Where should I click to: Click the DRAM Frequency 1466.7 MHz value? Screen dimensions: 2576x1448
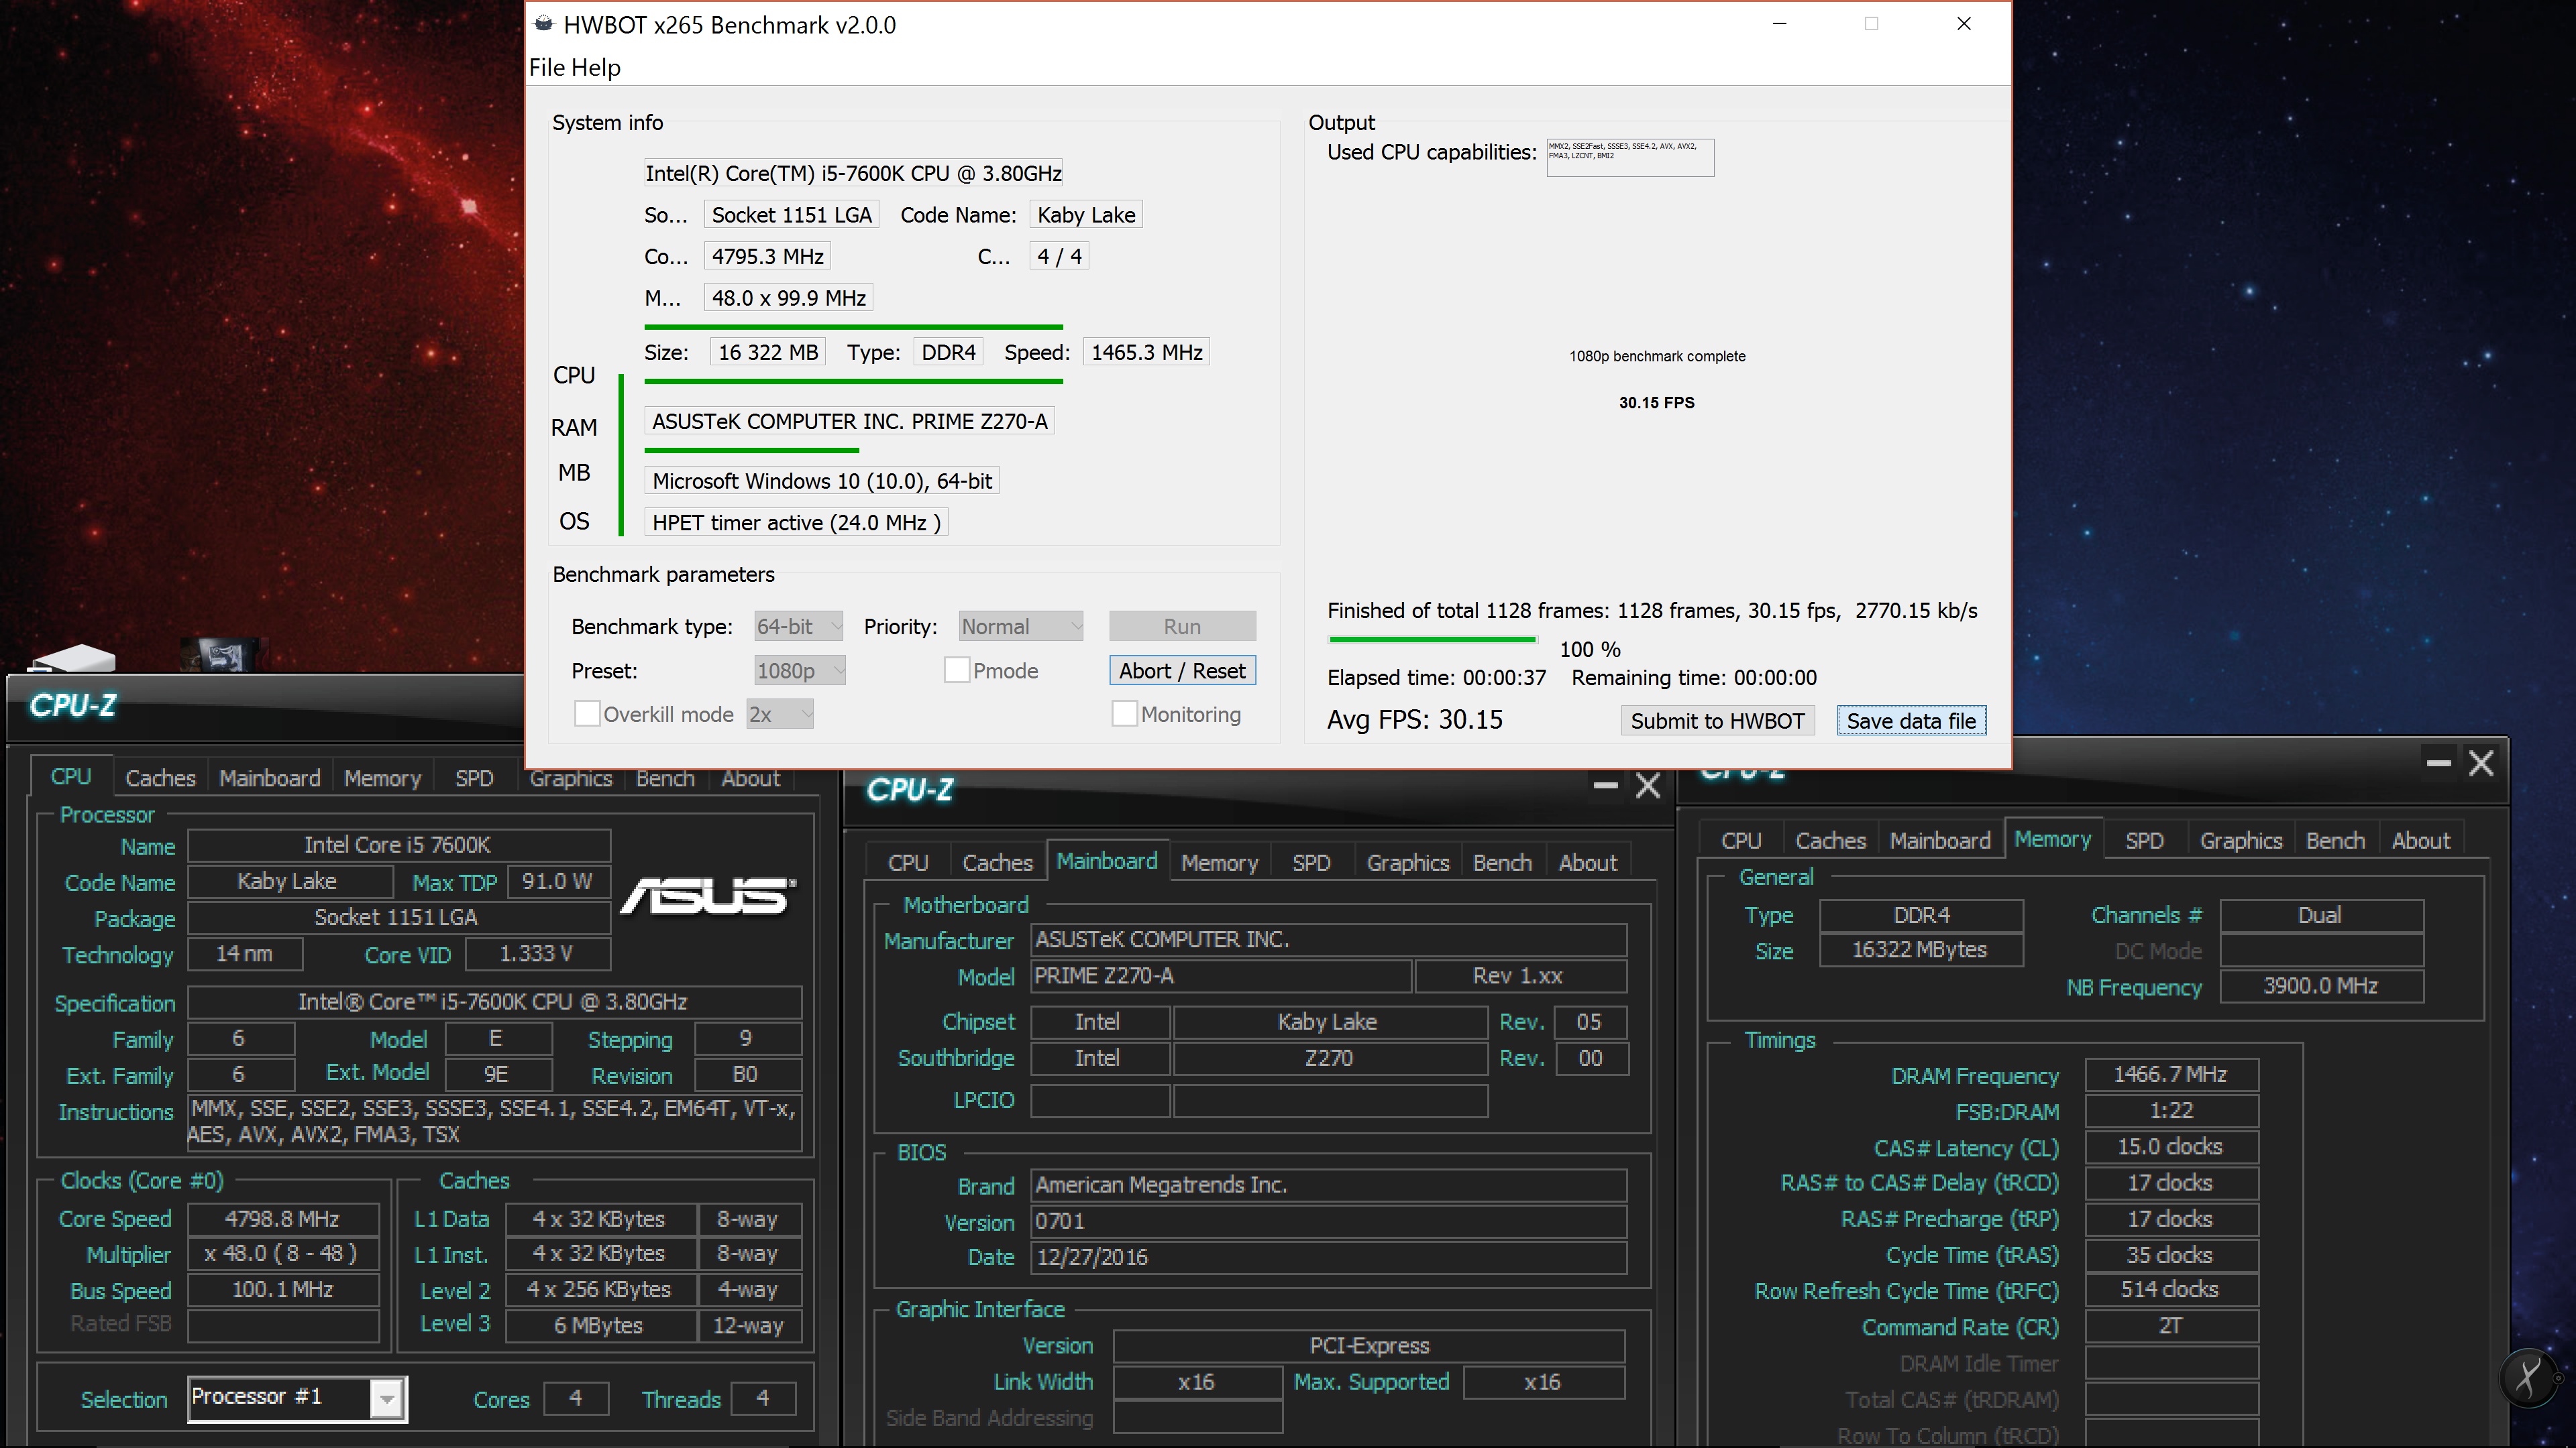pos(2171,1075)
